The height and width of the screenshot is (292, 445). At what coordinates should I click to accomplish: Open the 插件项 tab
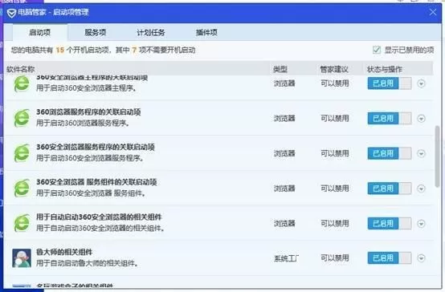pyautogui.click(x=206, y=33)
